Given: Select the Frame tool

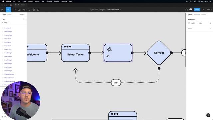Looking at the screenshot, I should [x=13, y=10].
